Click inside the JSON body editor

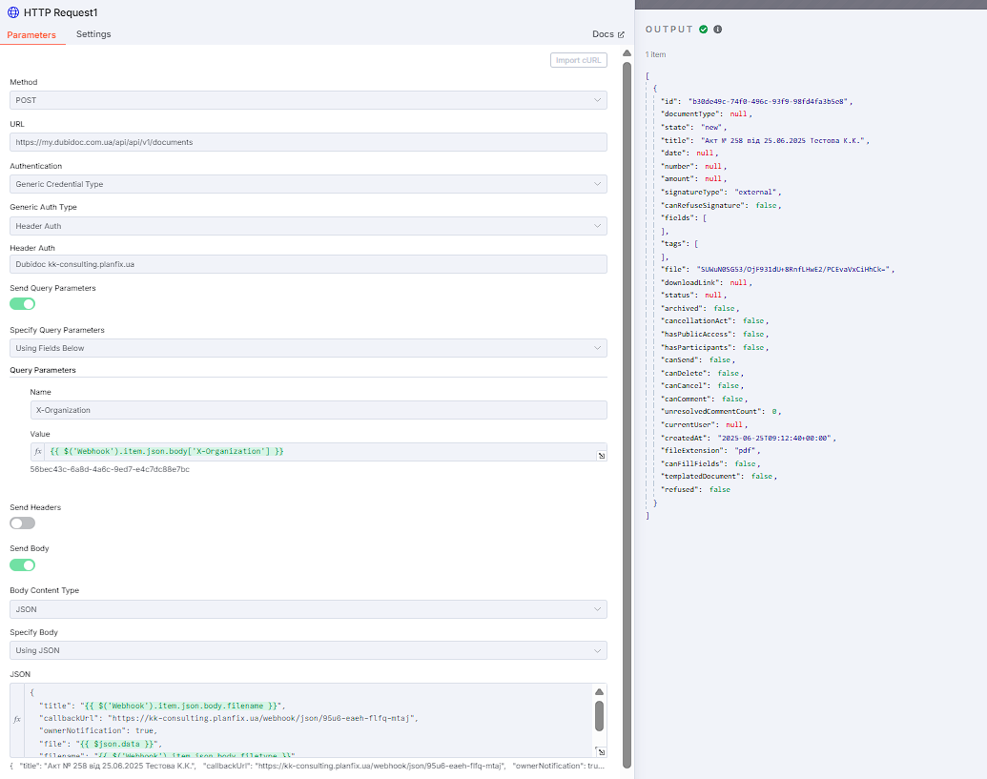[308, 721]
